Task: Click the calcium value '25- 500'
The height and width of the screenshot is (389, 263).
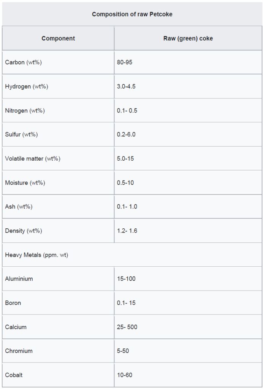Action: click(127, 327)
